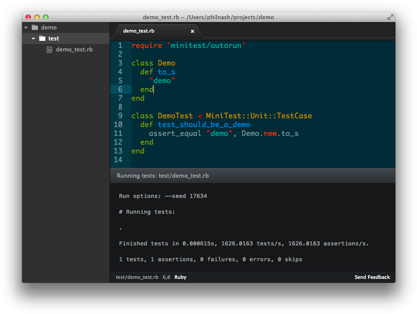Screen dimensions: 417x314
Task: Select demo_test.rb file name in tree view
Action: [74, 50]
